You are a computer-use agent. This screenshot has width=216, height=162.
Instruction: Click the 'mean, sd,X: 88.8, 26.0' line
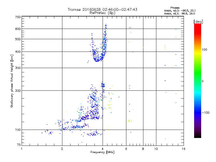coord(180,13)
